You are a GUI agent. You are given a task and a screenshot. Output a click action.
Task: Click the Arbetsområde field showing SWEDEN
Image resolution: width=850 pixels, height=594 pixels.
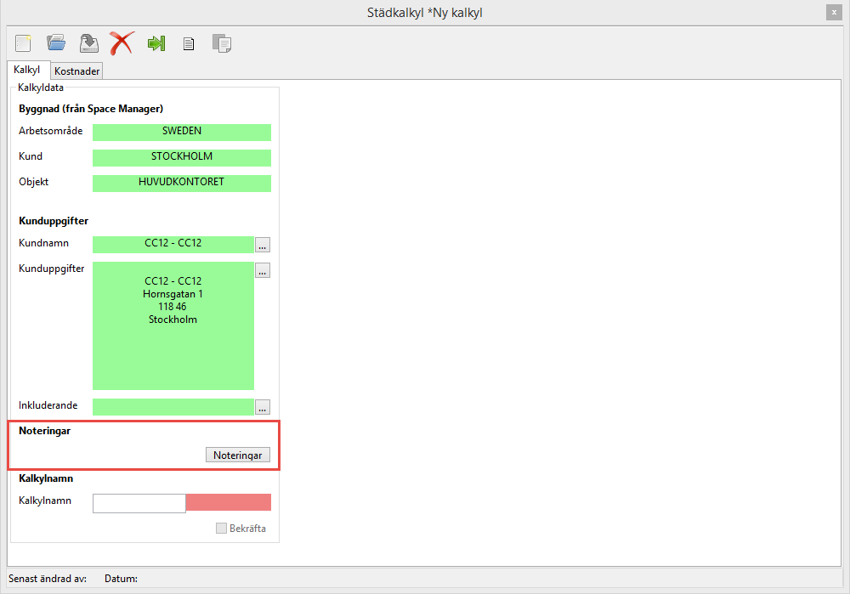click(181, 132)
